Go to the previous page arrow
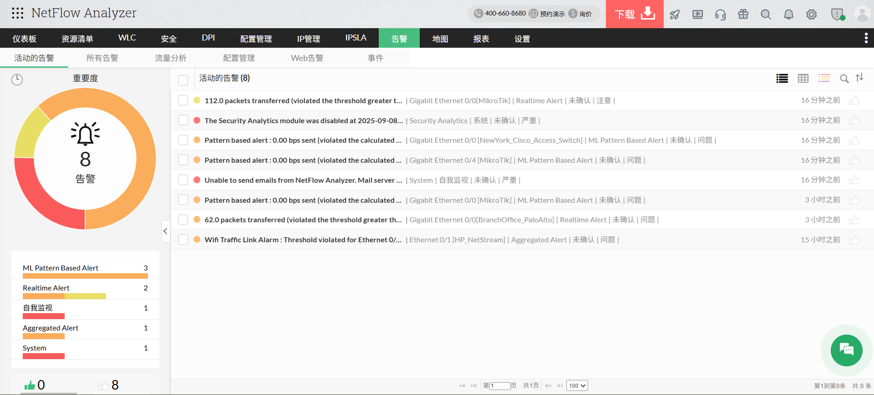This screenshot has width=874, height=395. click(x=473, y=385)
